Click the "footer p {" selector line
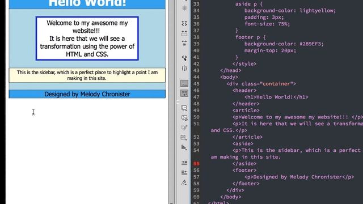Image resolution: width=363 pixels, height=204 pixels. (251, 37)
